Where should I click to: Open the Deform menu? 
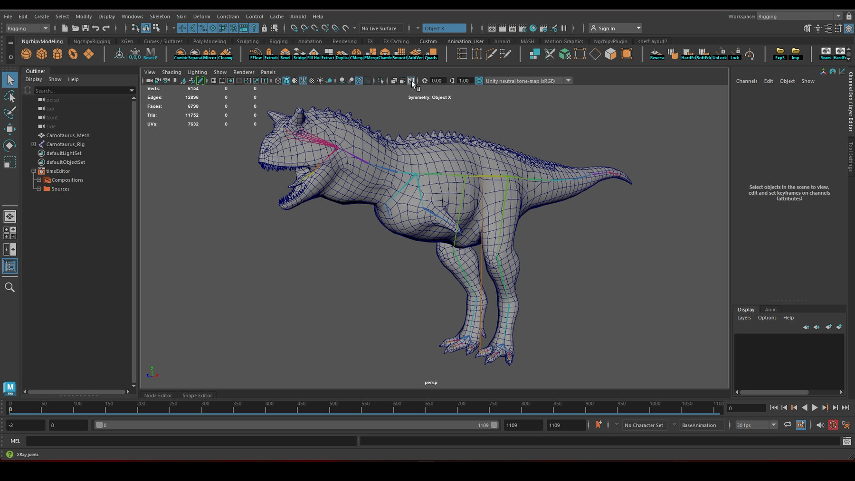coord(201,16)
